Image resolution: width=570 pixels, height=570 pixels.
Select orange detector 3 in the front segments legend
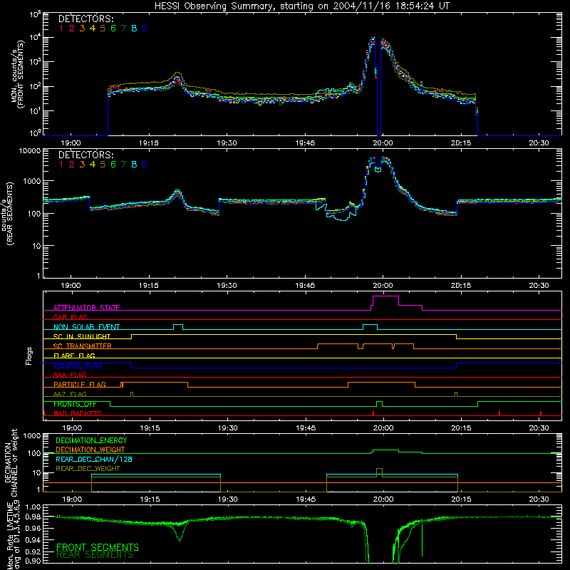(82, 28)
